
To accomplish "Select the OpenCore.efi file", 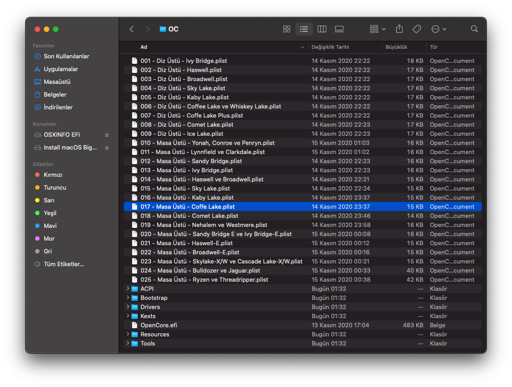I will tap(158, 325).
